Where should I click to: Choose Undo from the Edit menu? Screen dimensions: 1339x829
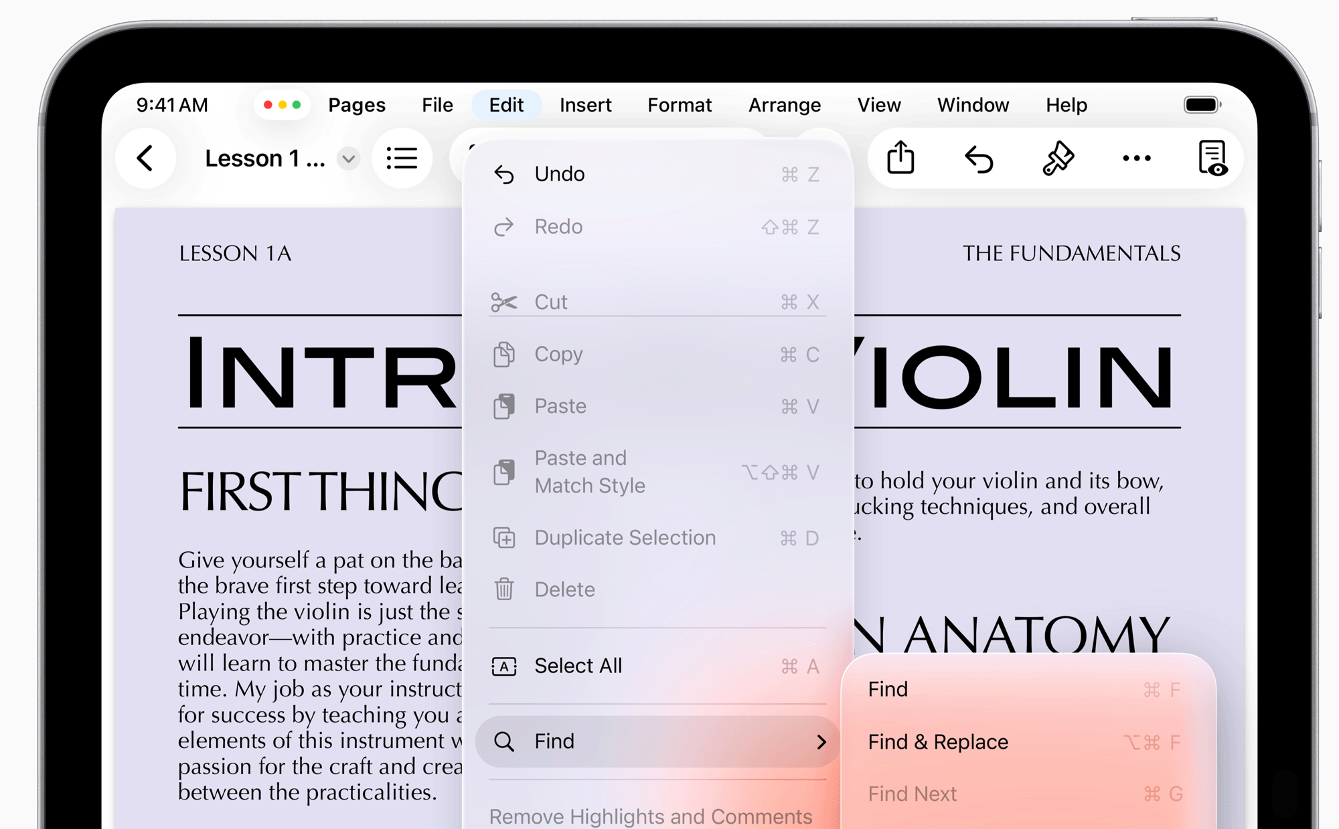pyautogui.click(x=657, y=175)
